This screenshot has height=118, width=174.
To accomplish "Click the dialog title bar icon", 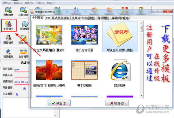I will click(x=32, y=12).
